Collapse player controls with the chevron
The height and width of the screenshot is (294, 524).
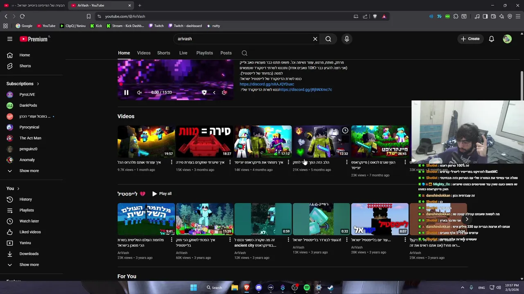pyautogui.click(x=214, y=92)
